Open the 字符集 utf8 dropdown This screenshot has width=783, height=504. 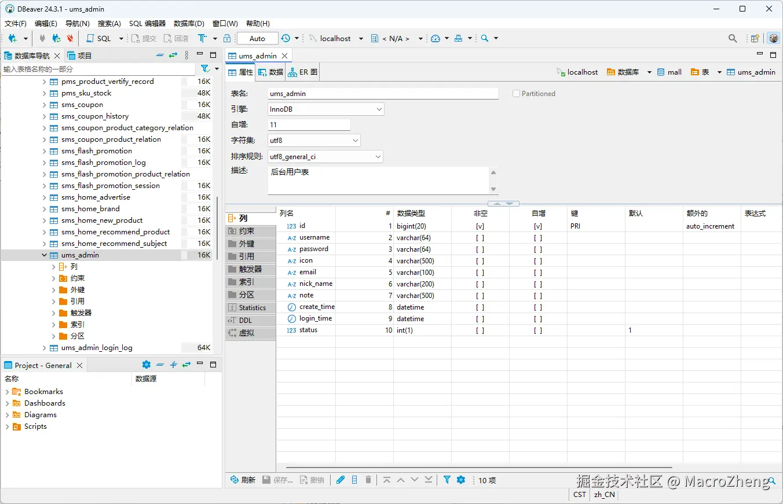click(x=314, y=140)
